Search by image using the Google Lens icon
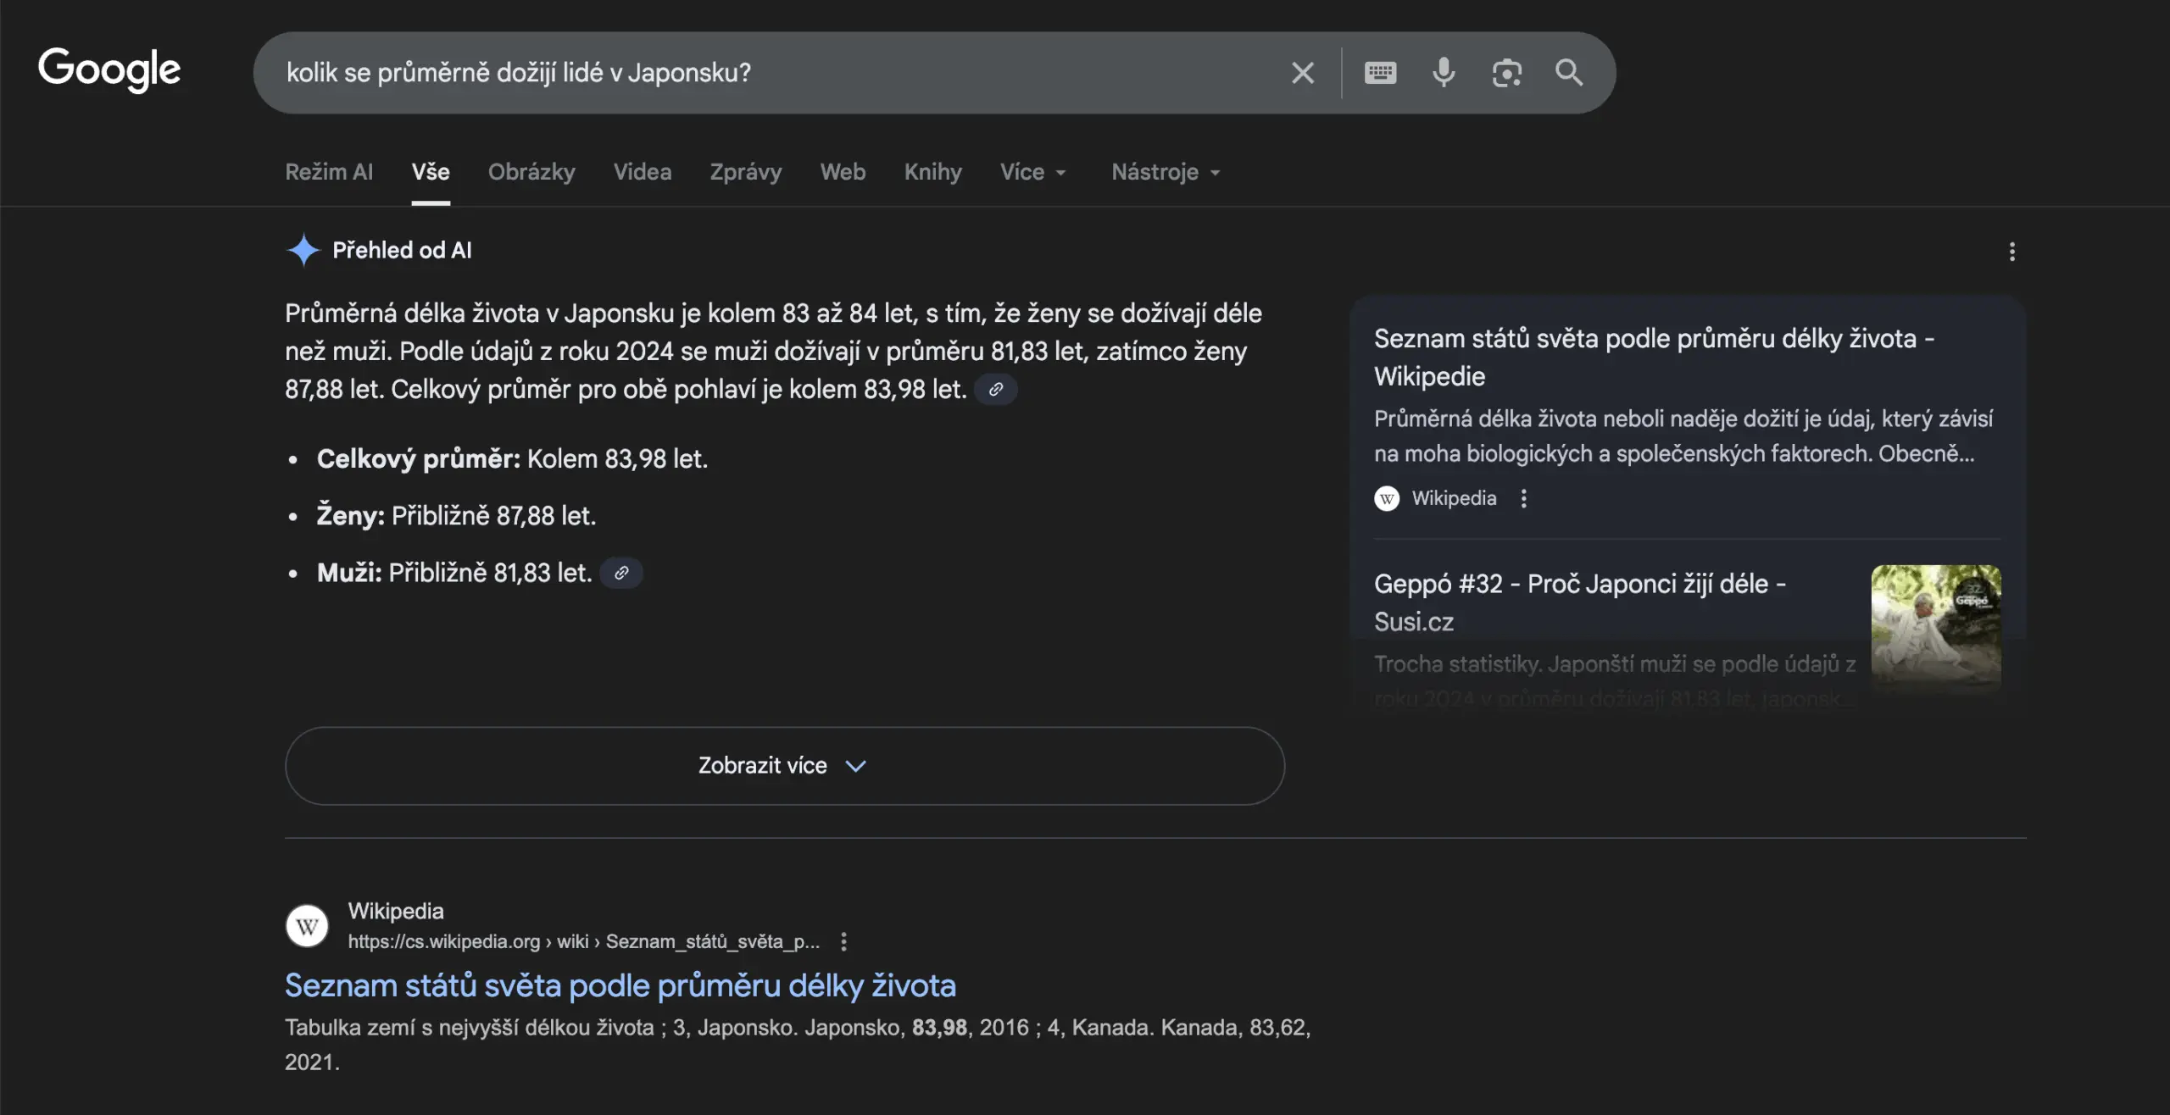2170x1115 pixels. click(1507, 73)
